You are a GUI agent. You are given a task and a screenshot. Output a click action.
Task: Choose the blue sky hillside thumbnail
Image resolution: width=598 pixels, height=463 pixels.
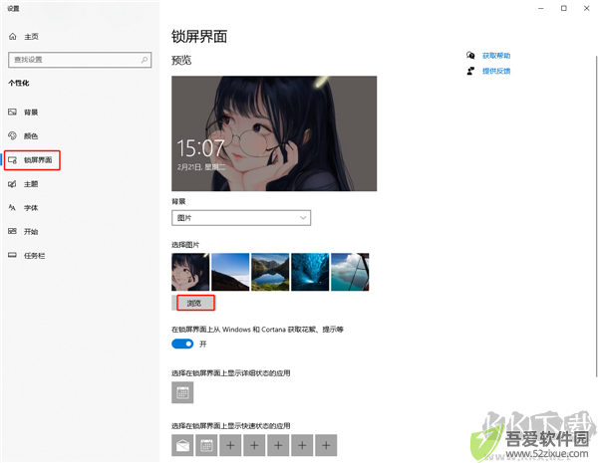[x=230, y=272]
